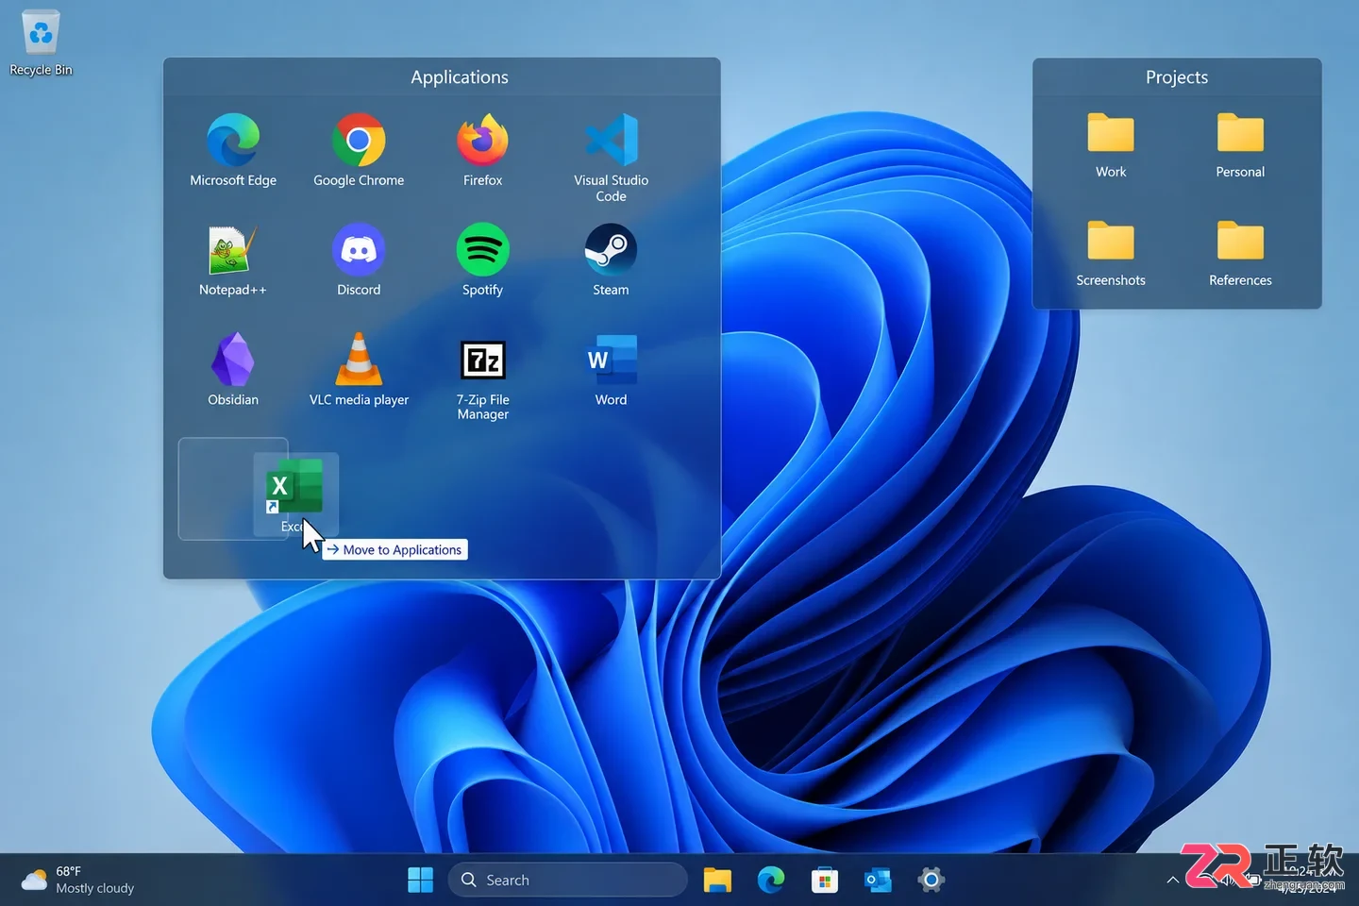1359x906 pixels.
Task: Open Microsoft Edge in the Applications group
Action: (x=233, y=141)
